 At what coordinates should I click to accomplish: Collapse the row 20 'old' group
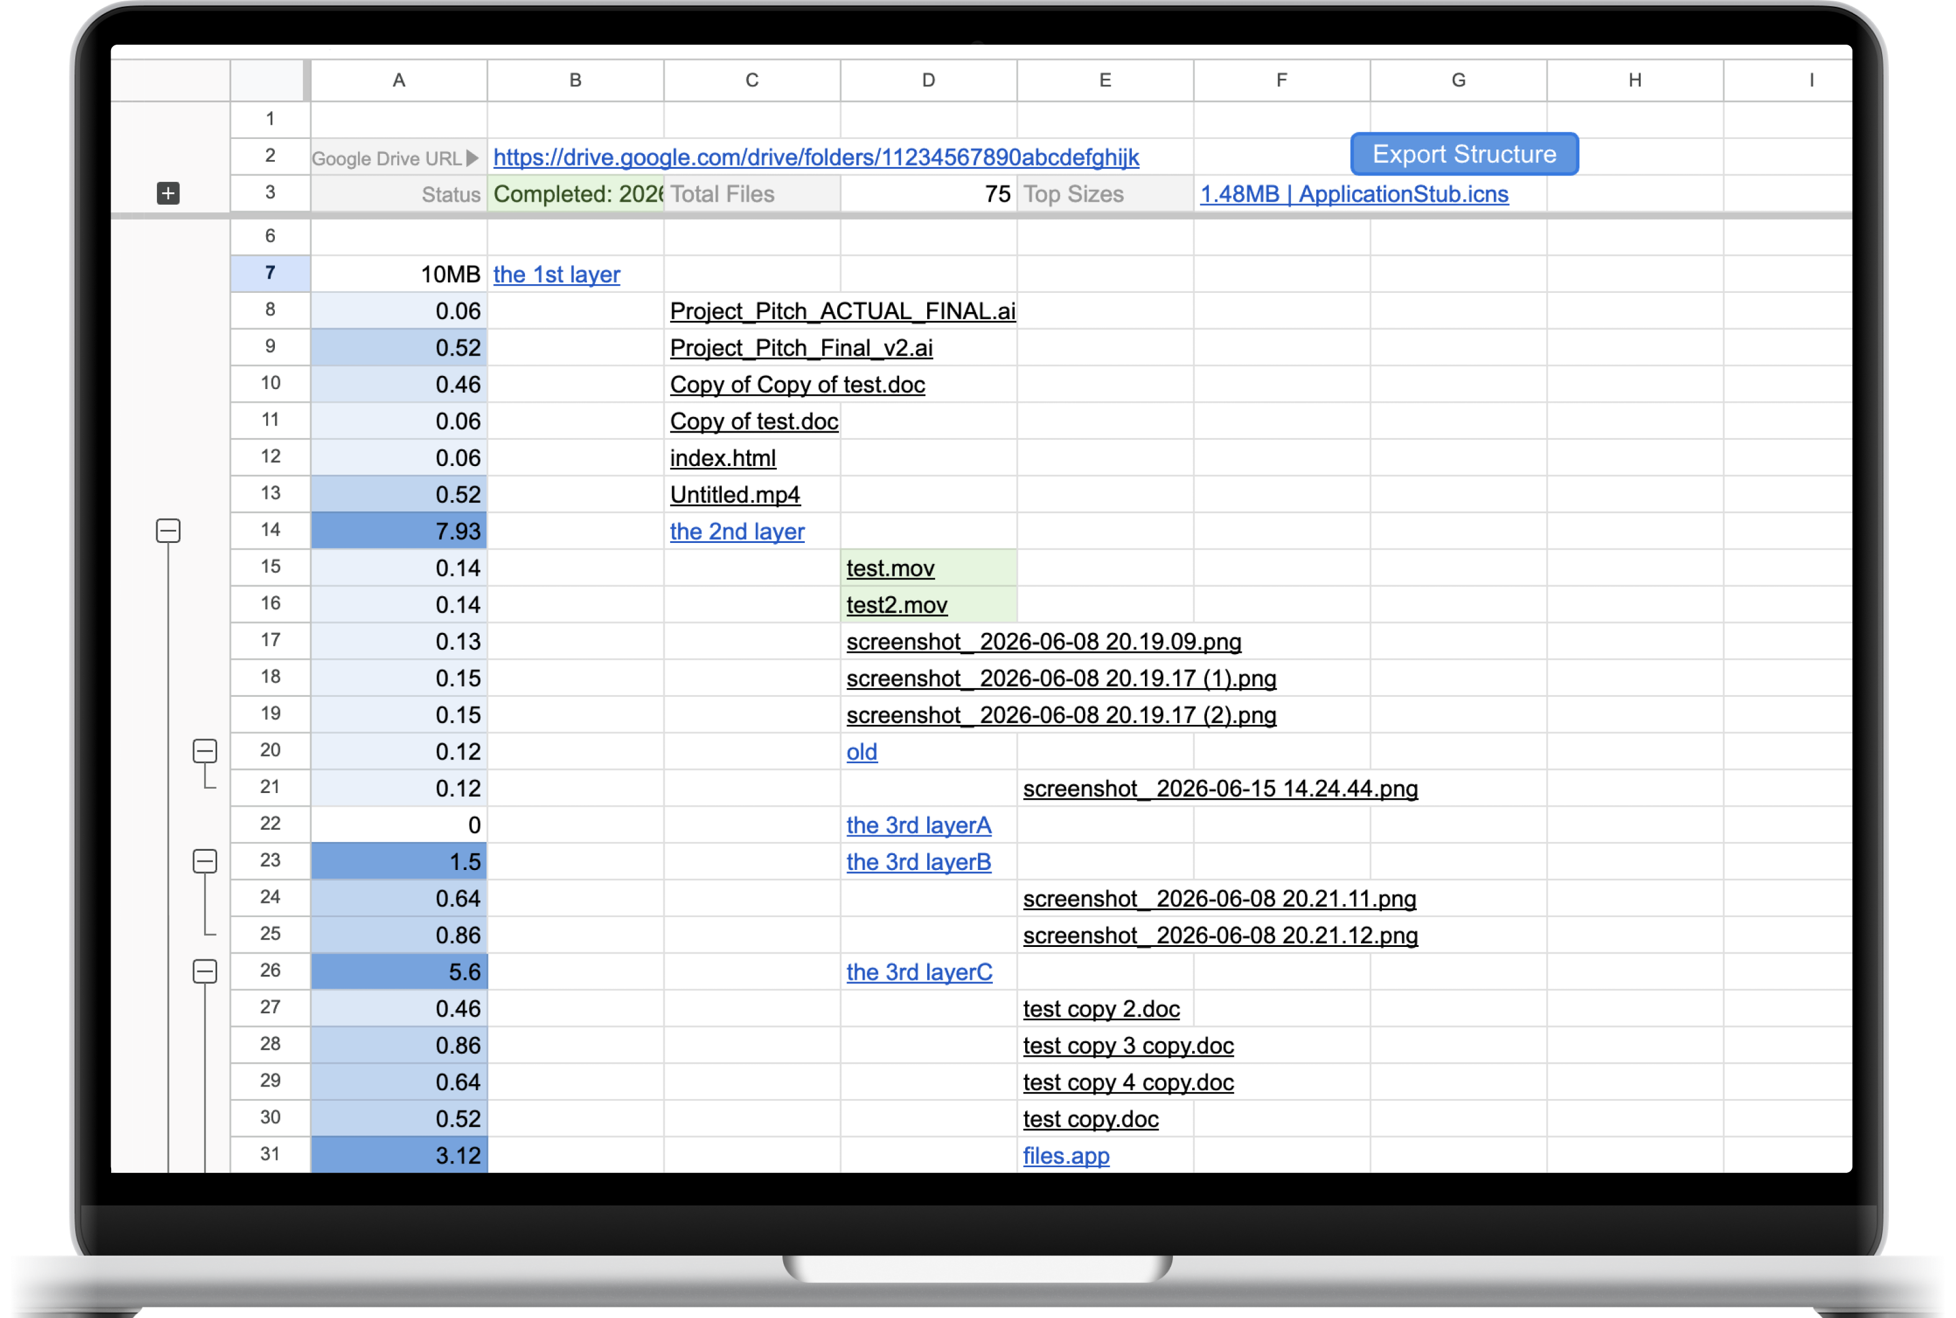205,751
